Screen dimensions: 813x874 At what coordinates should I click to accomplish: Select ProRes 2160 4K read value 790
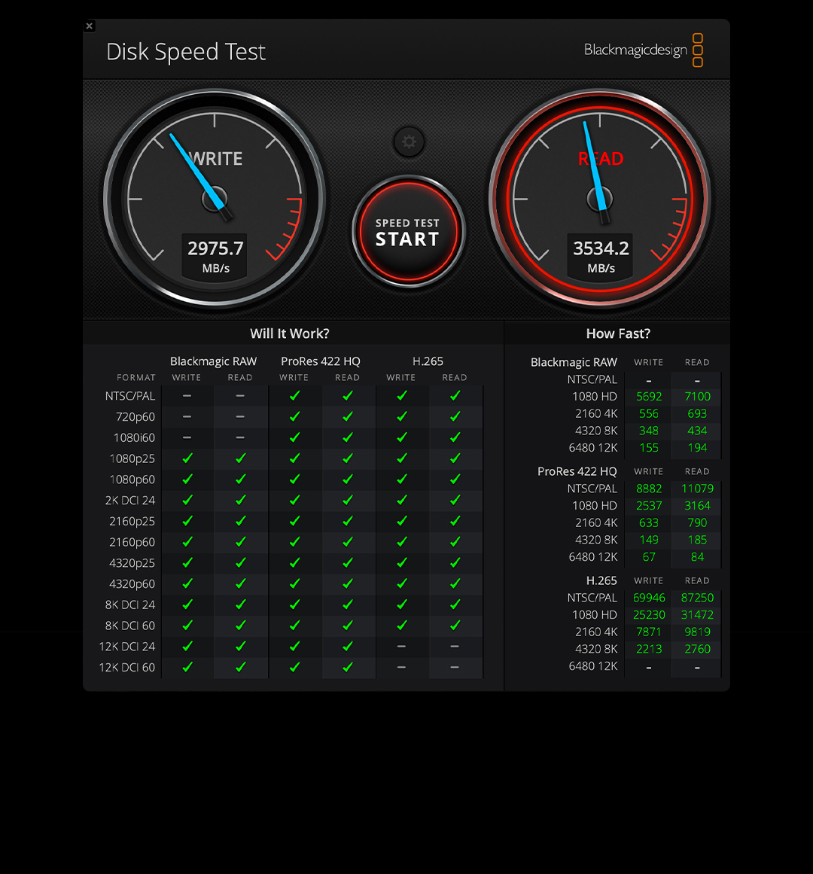(x=697, y=523)
